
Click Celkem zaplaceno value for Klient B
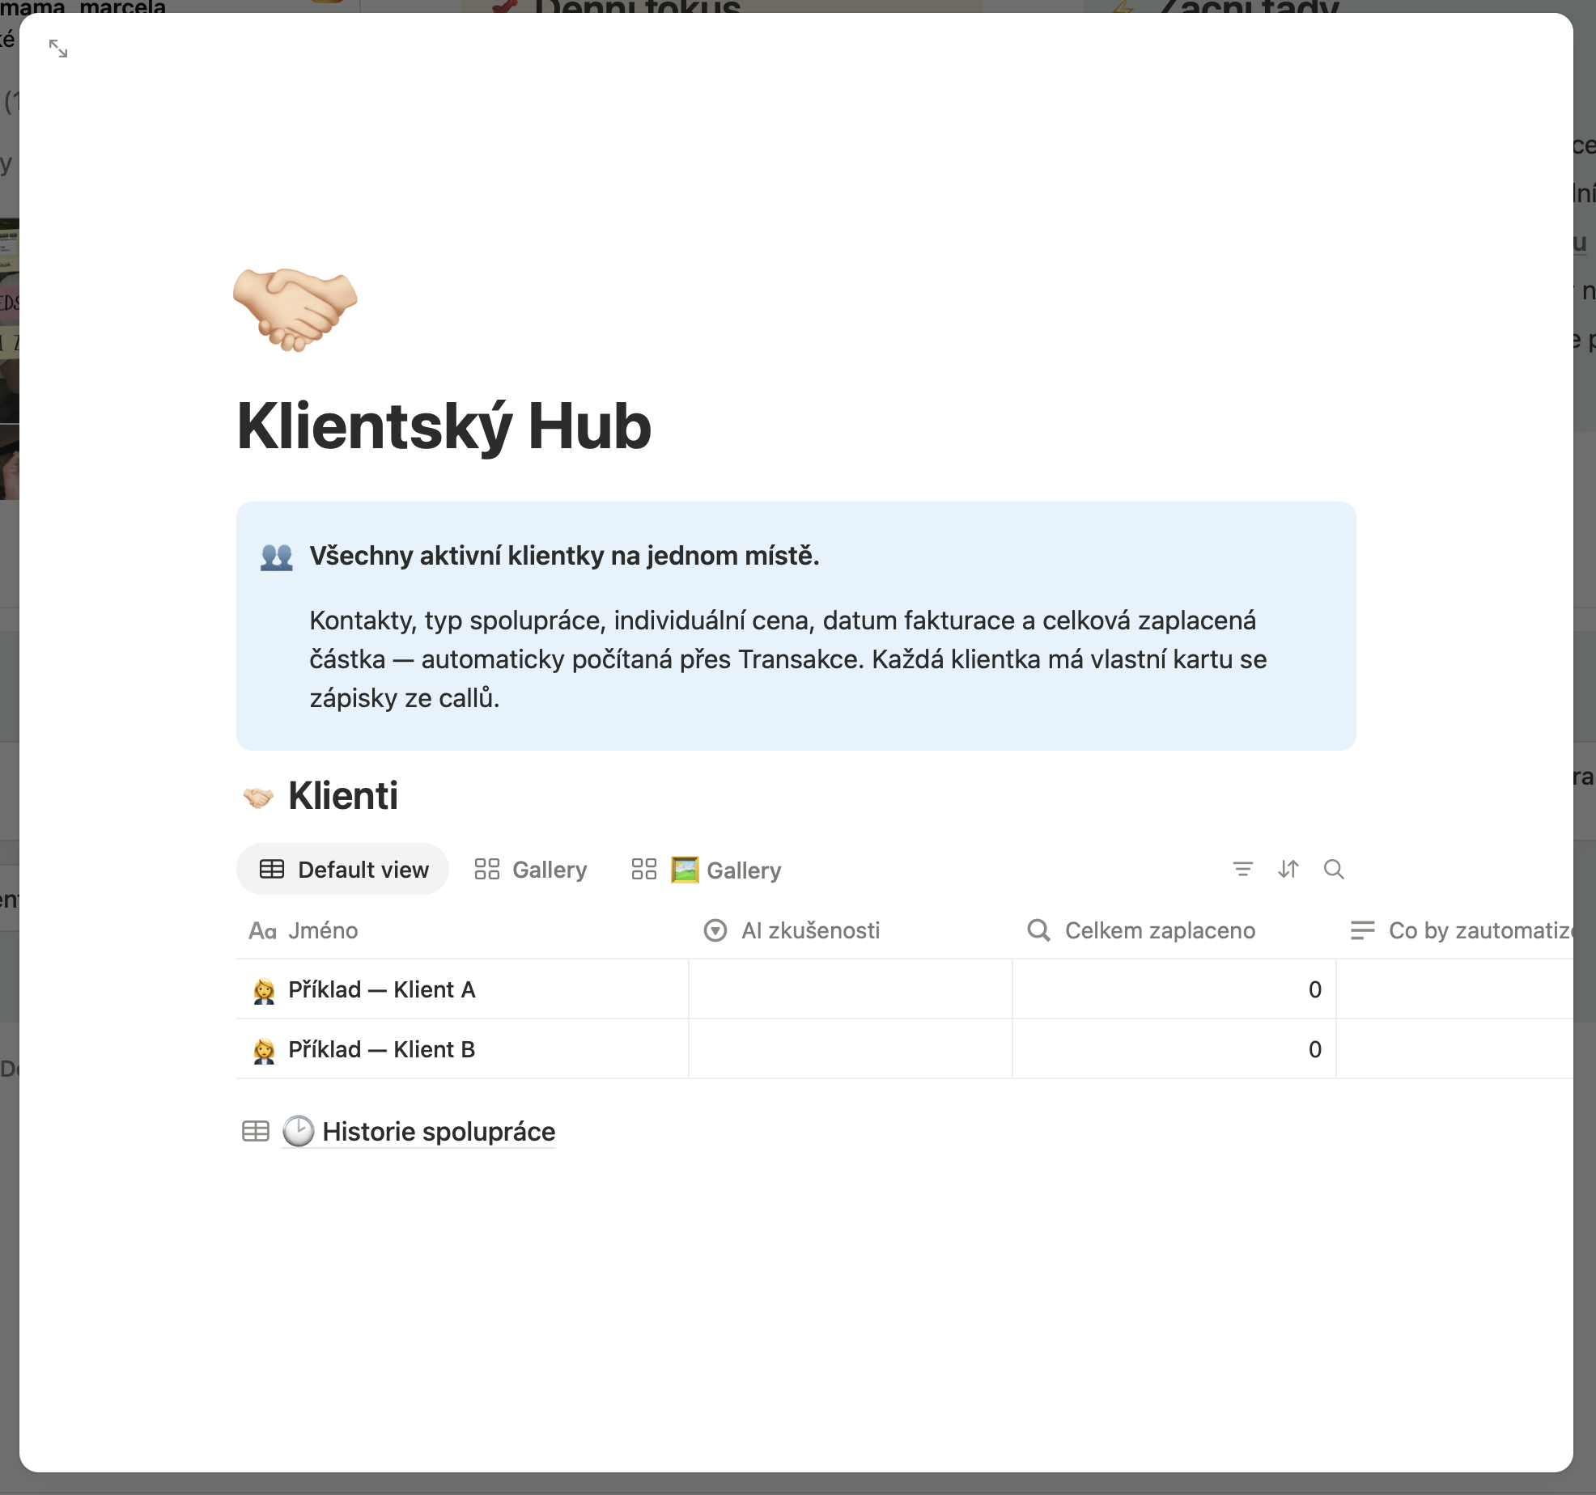click(x=1314, y=1049)
